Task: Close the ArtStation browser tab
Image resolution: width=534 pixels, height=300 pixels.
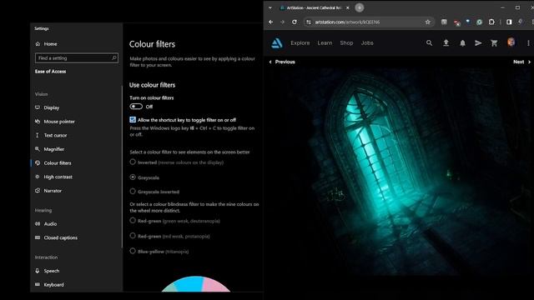Action: (347, 7)
